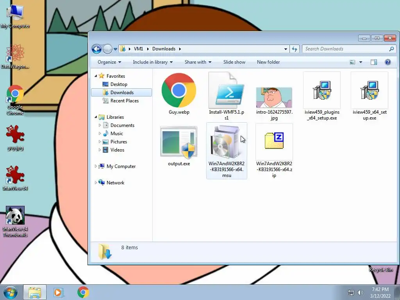
Task: Collapse the Favorites section
Action: (x=96, y=76)
